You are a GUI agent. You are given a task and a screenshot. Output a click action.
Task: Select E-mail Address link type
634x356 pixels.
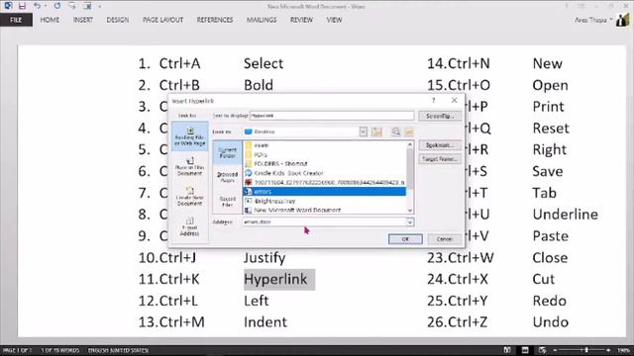tap(189, 226)
